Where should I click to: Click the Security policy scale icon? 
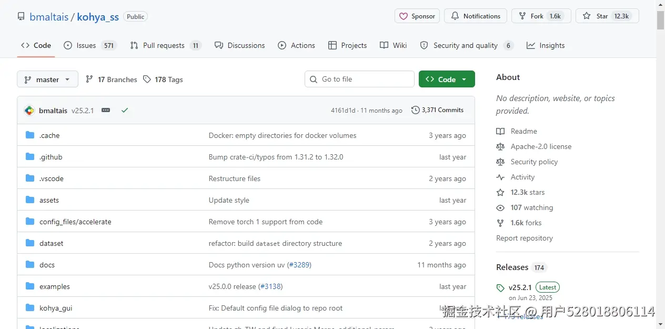click(x=500, y=162)
